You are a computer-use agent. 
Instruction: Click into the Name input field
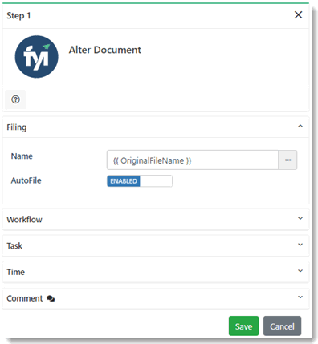193,160
